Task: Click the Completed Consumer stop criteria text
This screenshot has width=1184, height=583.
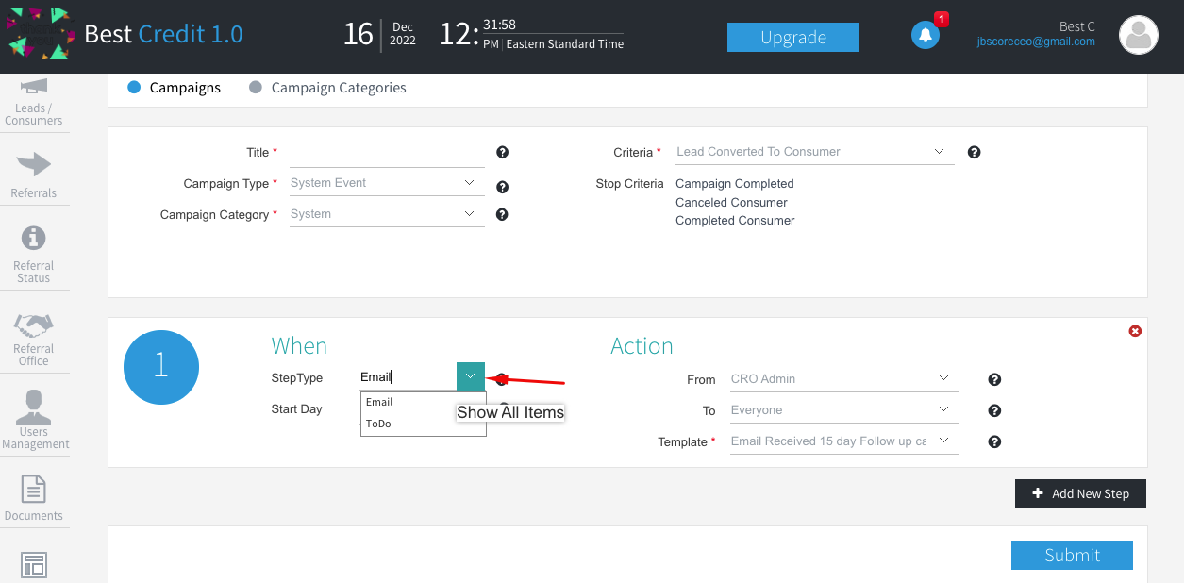Action: [x=735, y=221]
